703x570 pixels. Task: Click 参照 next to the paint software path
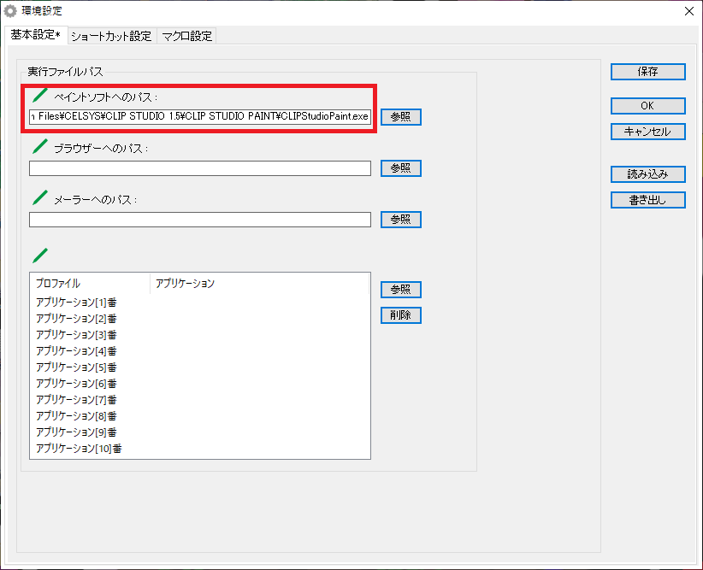pos(400,117)
